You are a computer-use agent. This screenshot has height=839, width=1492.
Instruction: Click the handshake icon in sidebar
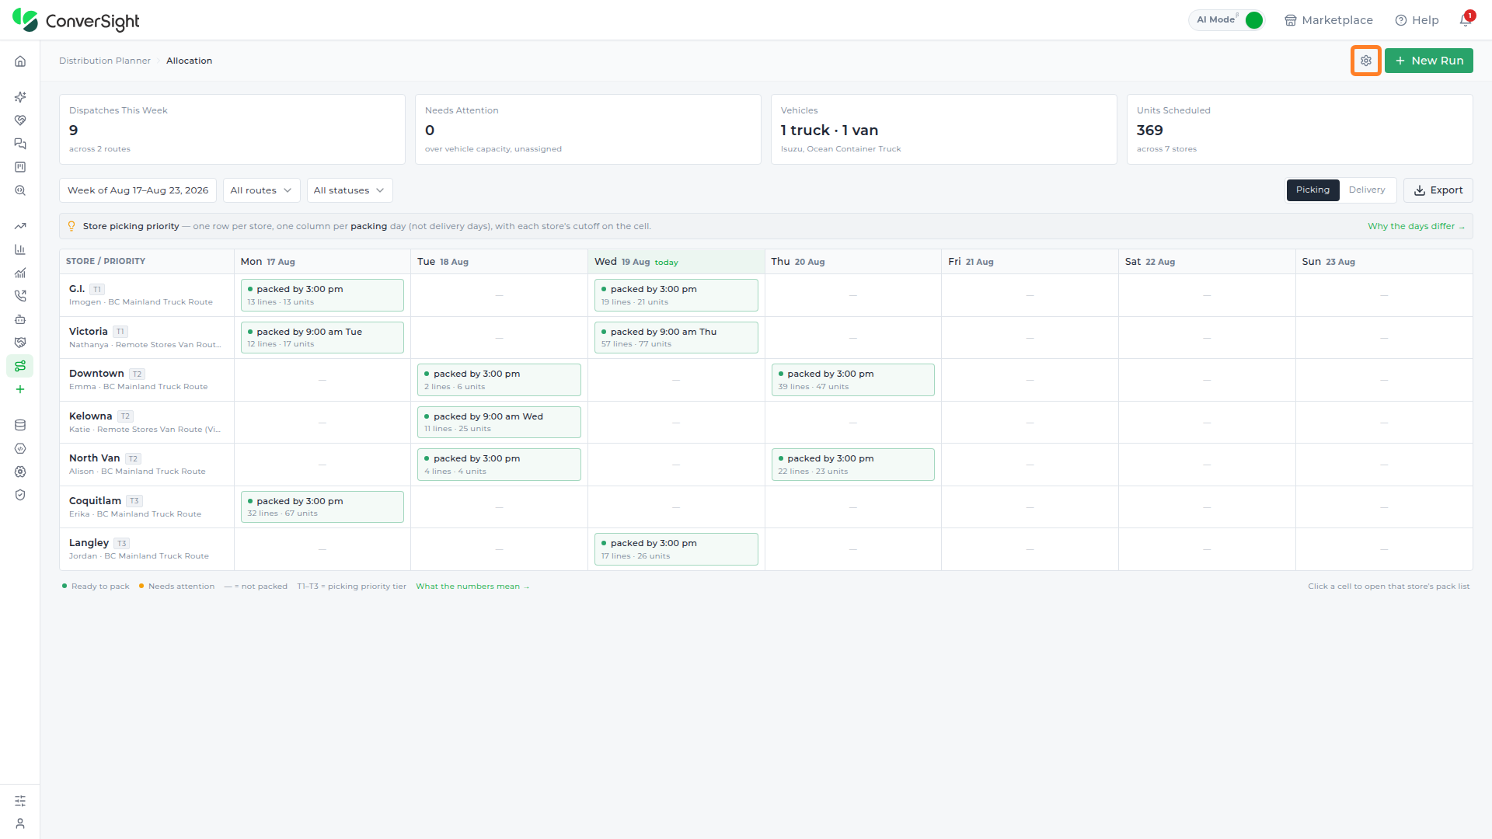pyautogui.click(x=20, y=343)
